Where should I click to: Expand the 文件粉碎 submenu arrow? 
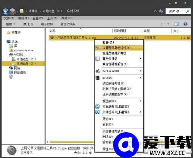pos(141,112)
